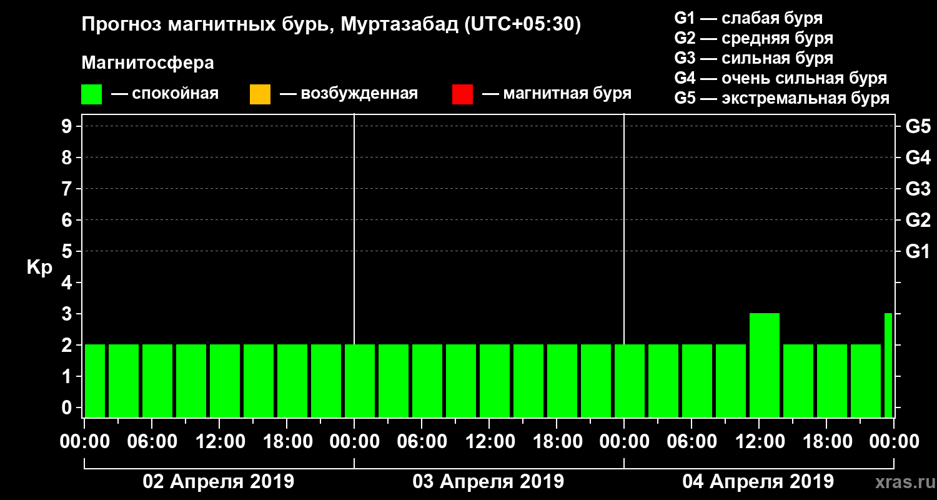Click the '12:00' time label under 04 April
The width and height of the screenshot is (937, 500).
point(760,442)
